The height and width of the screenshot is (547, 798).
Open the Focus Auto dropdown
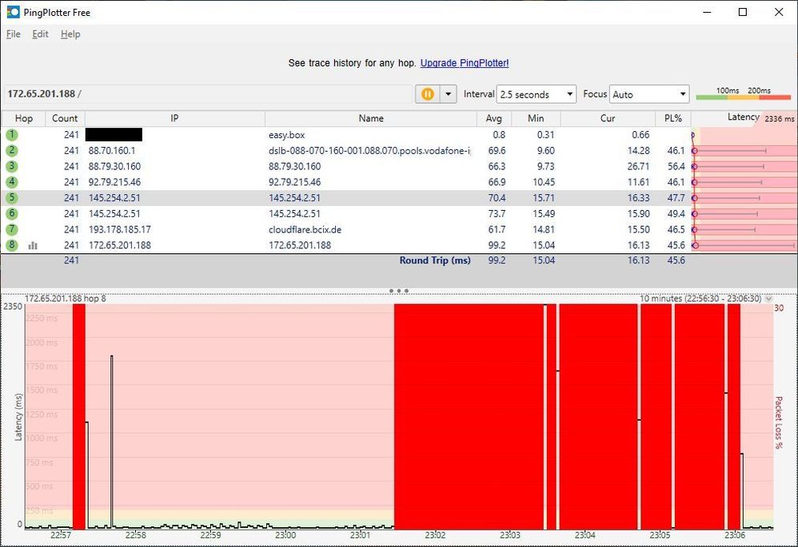(x=649, y=94)
